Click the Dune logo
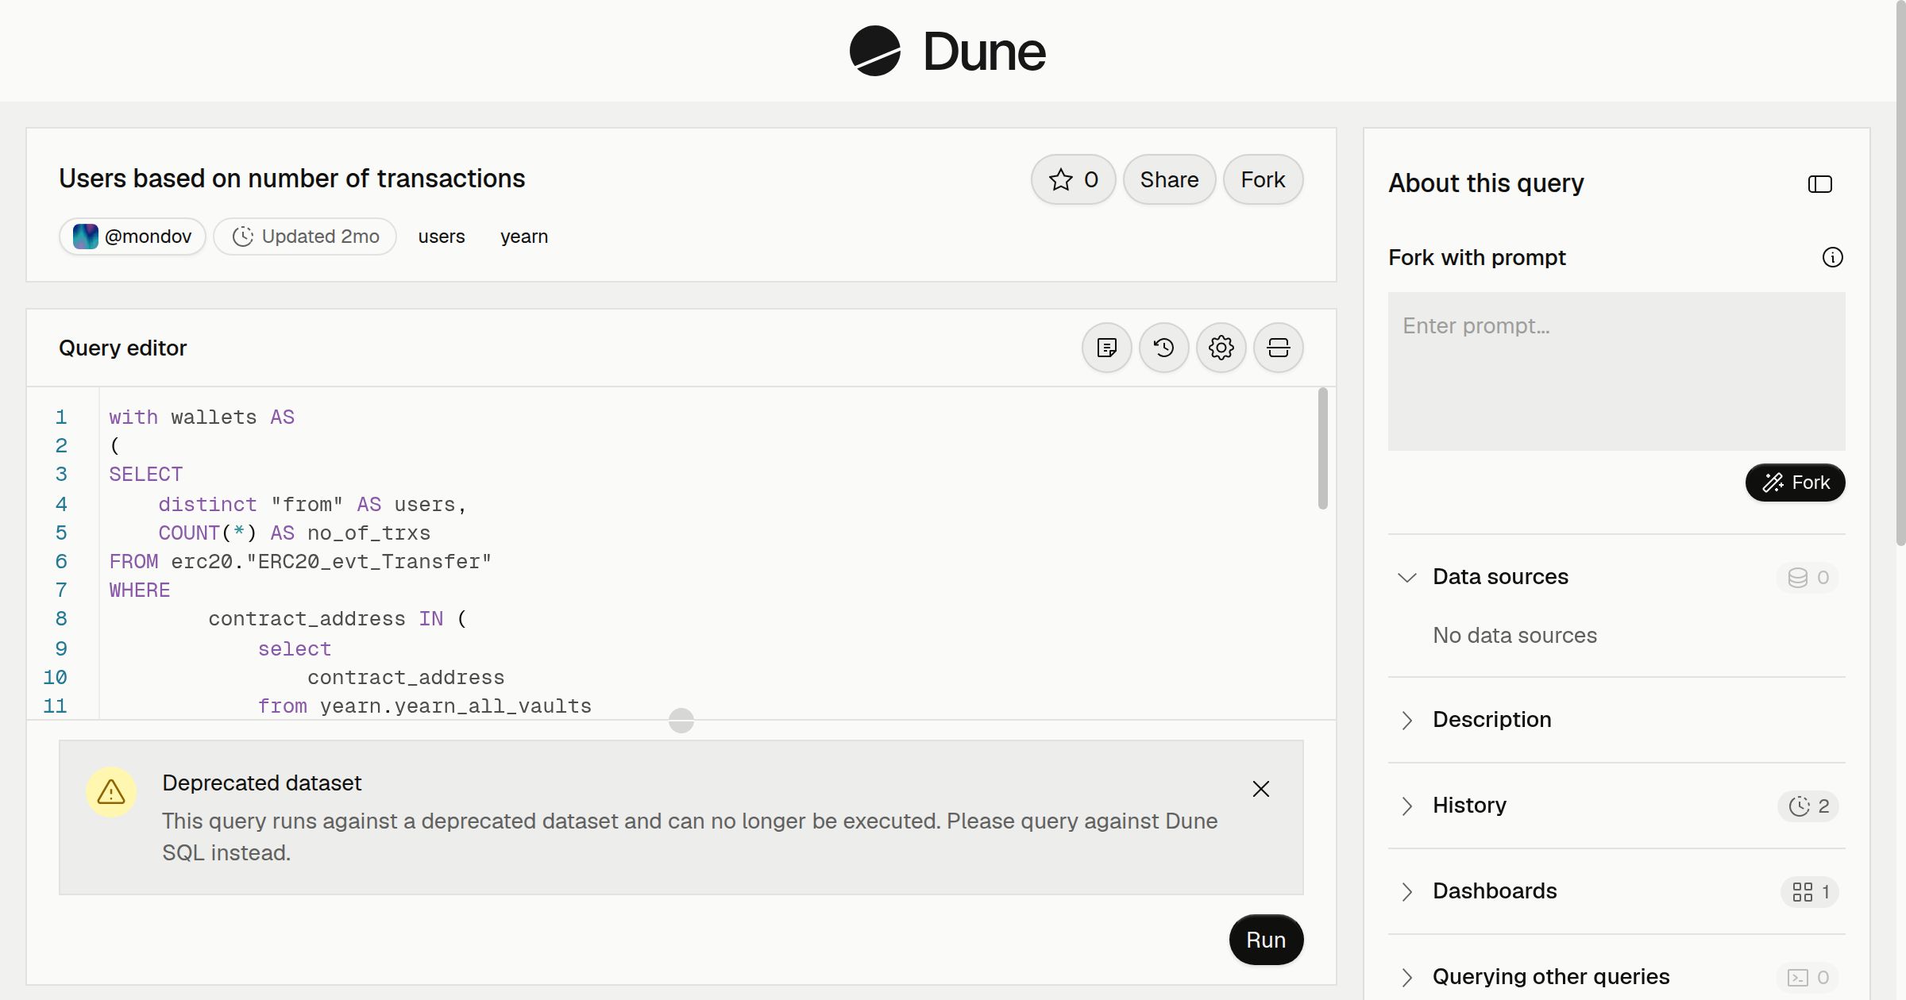This screenshot has width=1906, height=1000. [x=947, y=51]
